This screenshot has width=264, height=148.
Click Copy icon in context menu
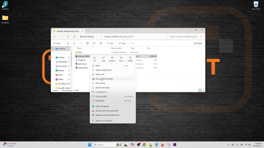(x=103, y=59)
